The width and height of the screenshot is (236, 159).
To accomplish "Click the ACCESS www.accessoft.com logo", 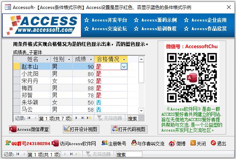I will (42, 25).
